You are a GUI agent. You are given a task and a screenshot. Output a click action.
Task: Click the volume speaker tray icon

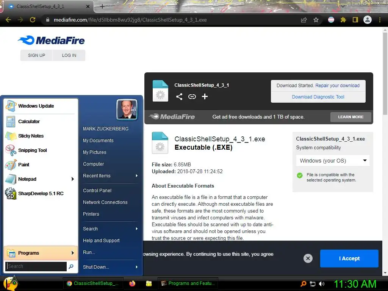(x=322, y=284)
